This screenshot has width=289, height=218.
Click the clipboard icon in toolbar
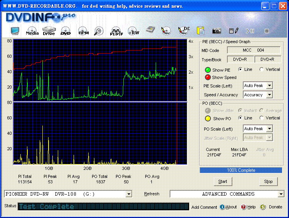click(x=200, y=30)
